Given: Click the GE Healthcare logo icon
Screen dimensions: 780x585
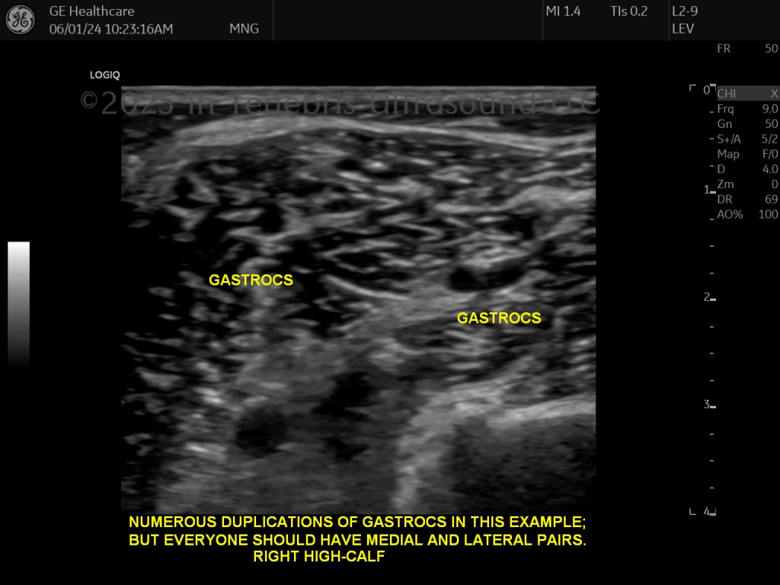Looking at the screenshot, I should pos(21,20).
